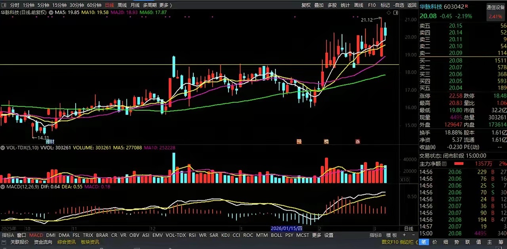Switch to 1分钟 period
Screen dimensions: 507x249
tap(29, 5)
